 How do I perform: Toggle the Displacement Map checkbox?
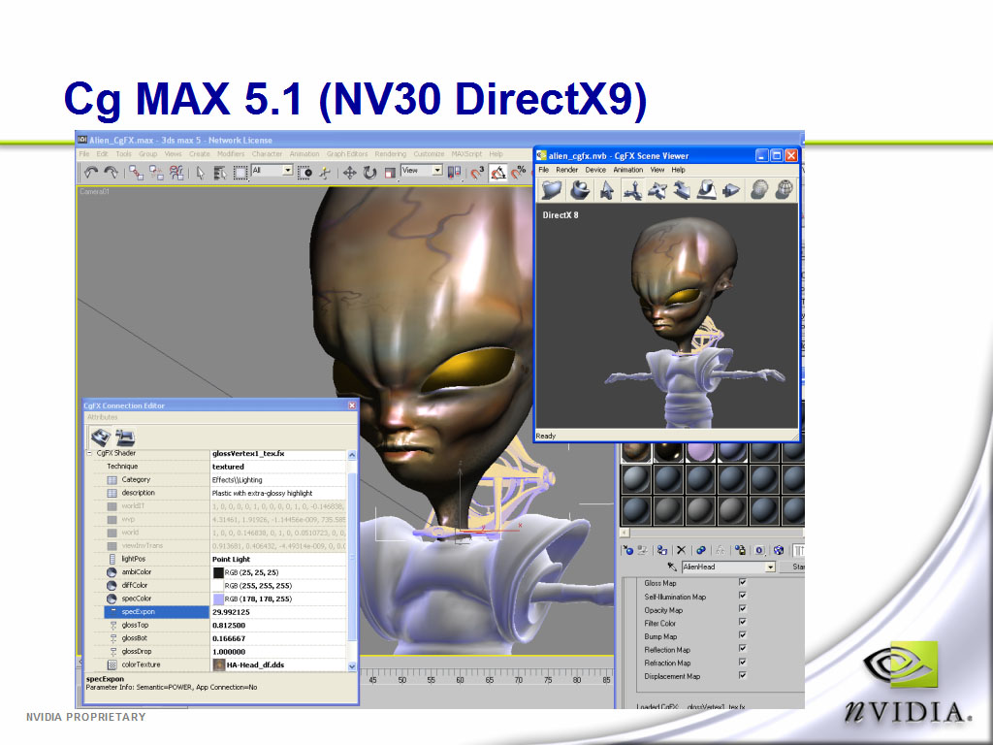(x=743, y=675)
